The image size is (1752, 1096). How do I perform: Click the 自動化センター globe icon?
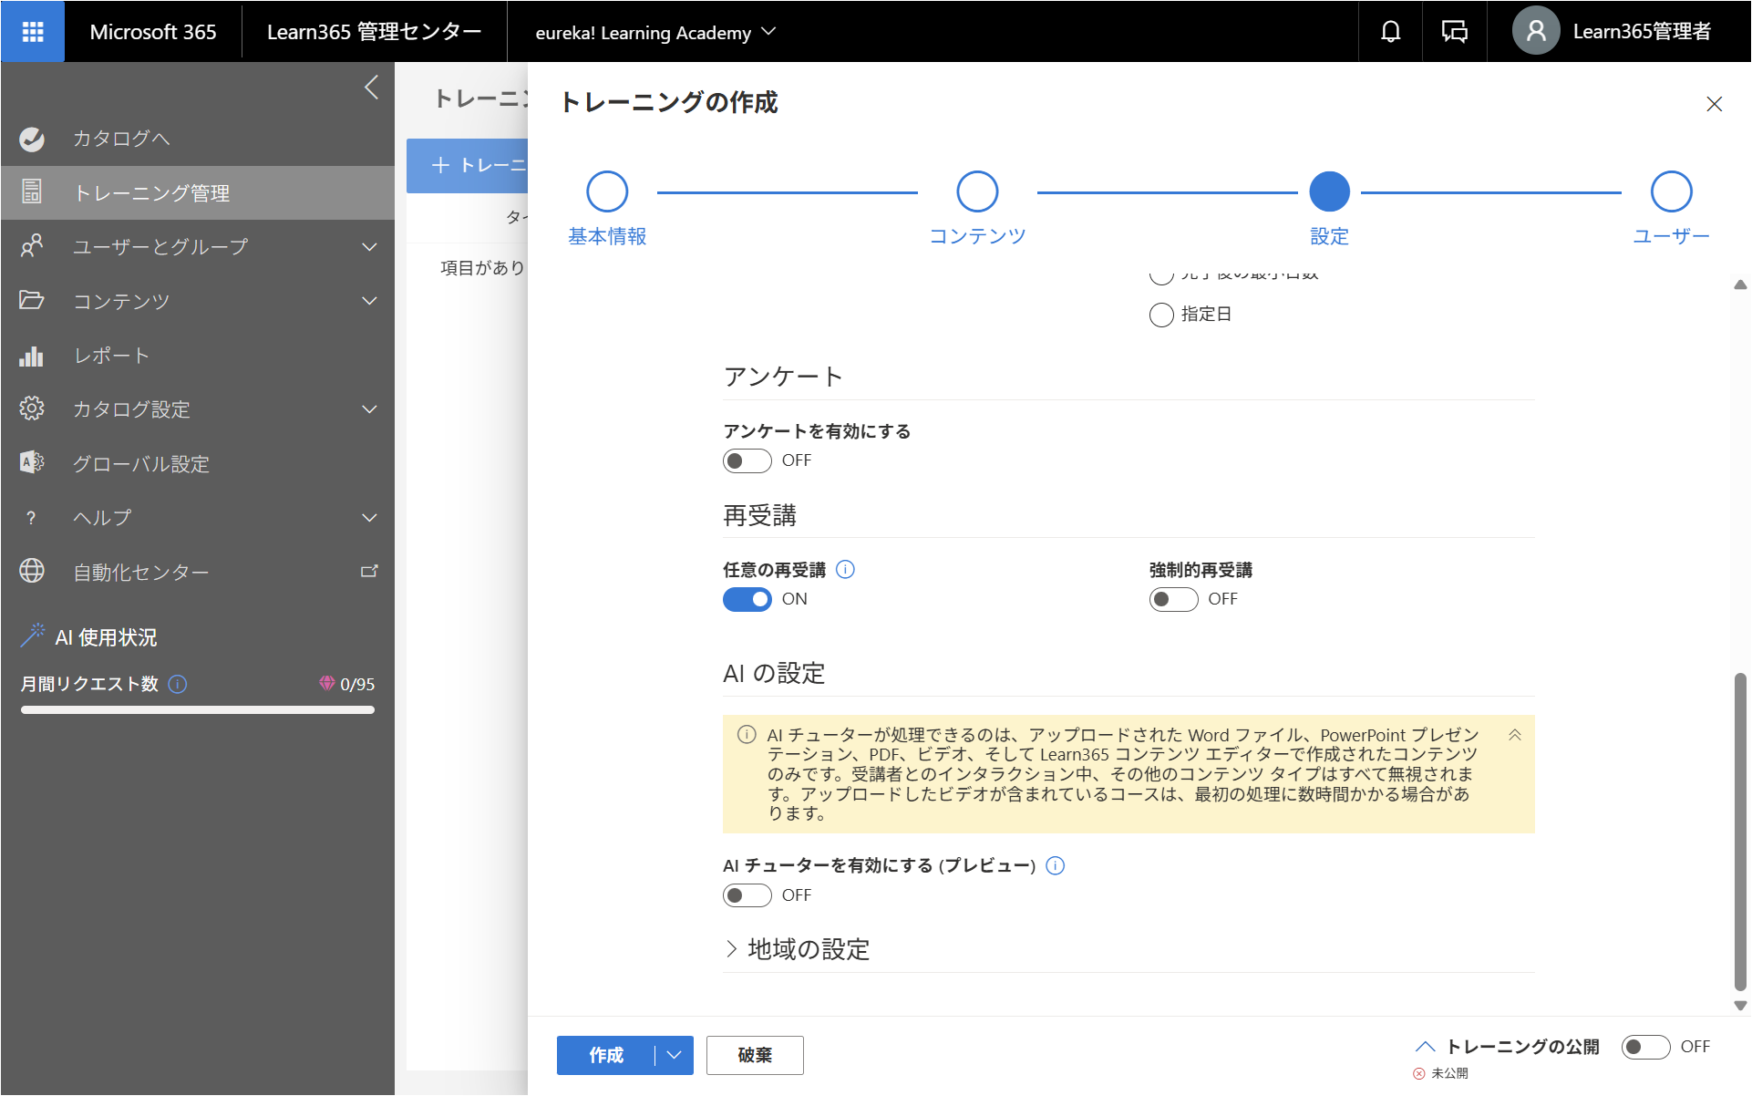pyautogui.click(x=32, y=571)
